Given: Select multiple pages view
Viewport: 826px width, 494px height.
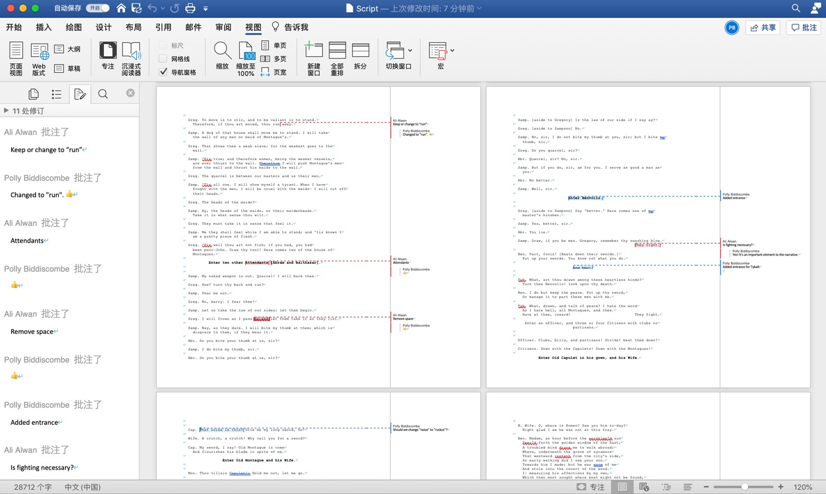Looking at the screenshot, I should (274, 59).
